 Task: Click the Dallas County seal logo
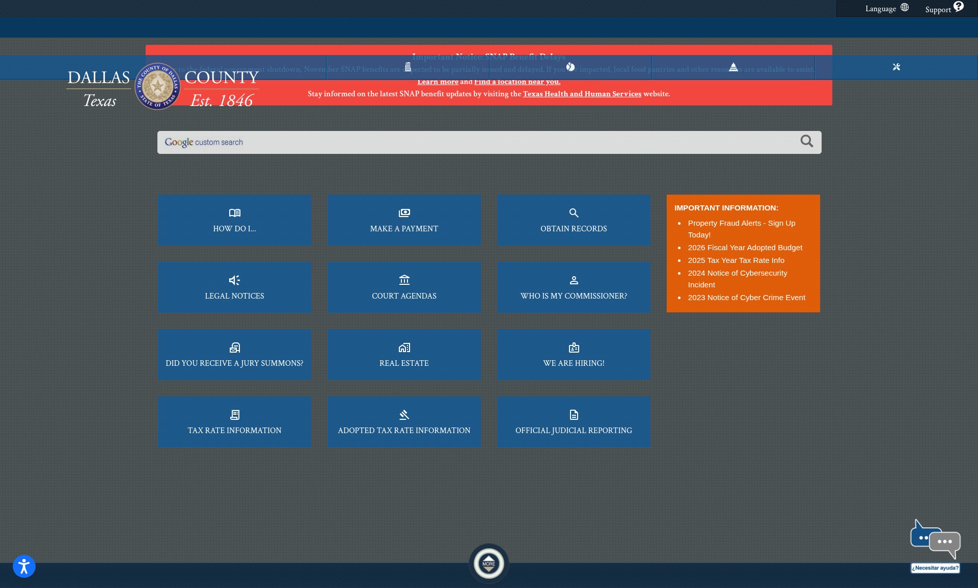click(157, 86)
